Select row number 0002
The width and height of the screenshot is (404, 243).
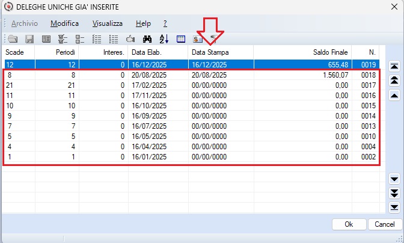pos(369,157)
